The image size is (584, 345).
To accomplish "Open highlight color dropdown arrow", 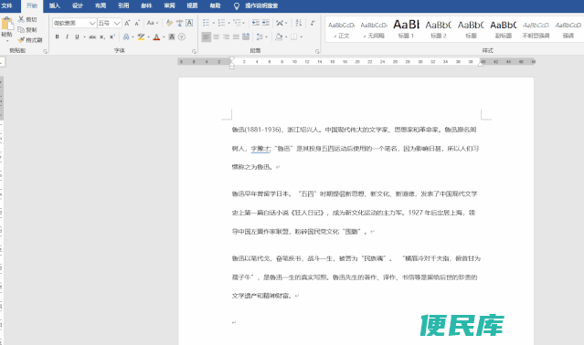I will click(149, 37).
